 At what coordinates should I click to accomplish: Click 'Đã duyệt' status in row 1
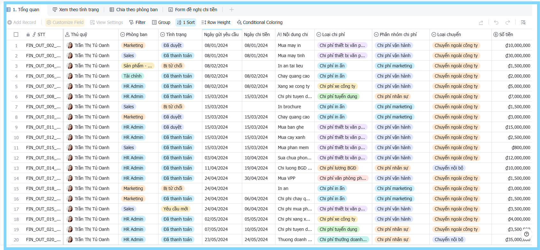pyautogui.click(x=173, y=45)
